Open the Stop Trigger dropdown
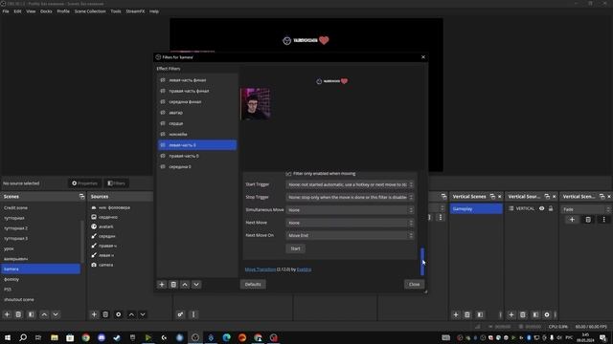This screenshot has width=613, height=344. 350,198
